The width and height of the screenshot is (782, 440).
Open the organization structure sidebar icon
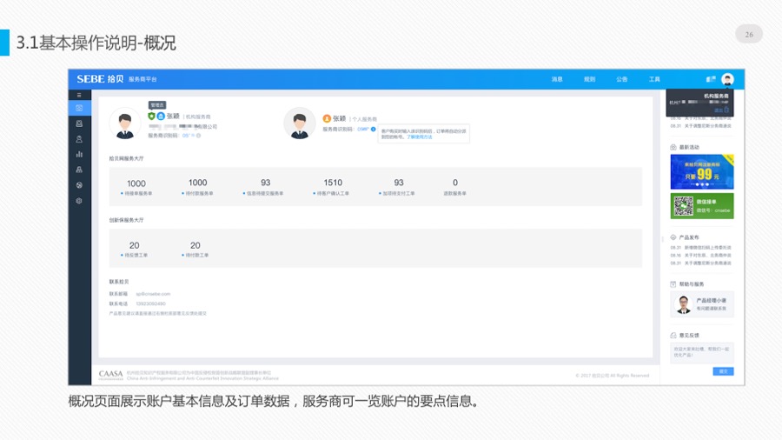click(79, 170)
